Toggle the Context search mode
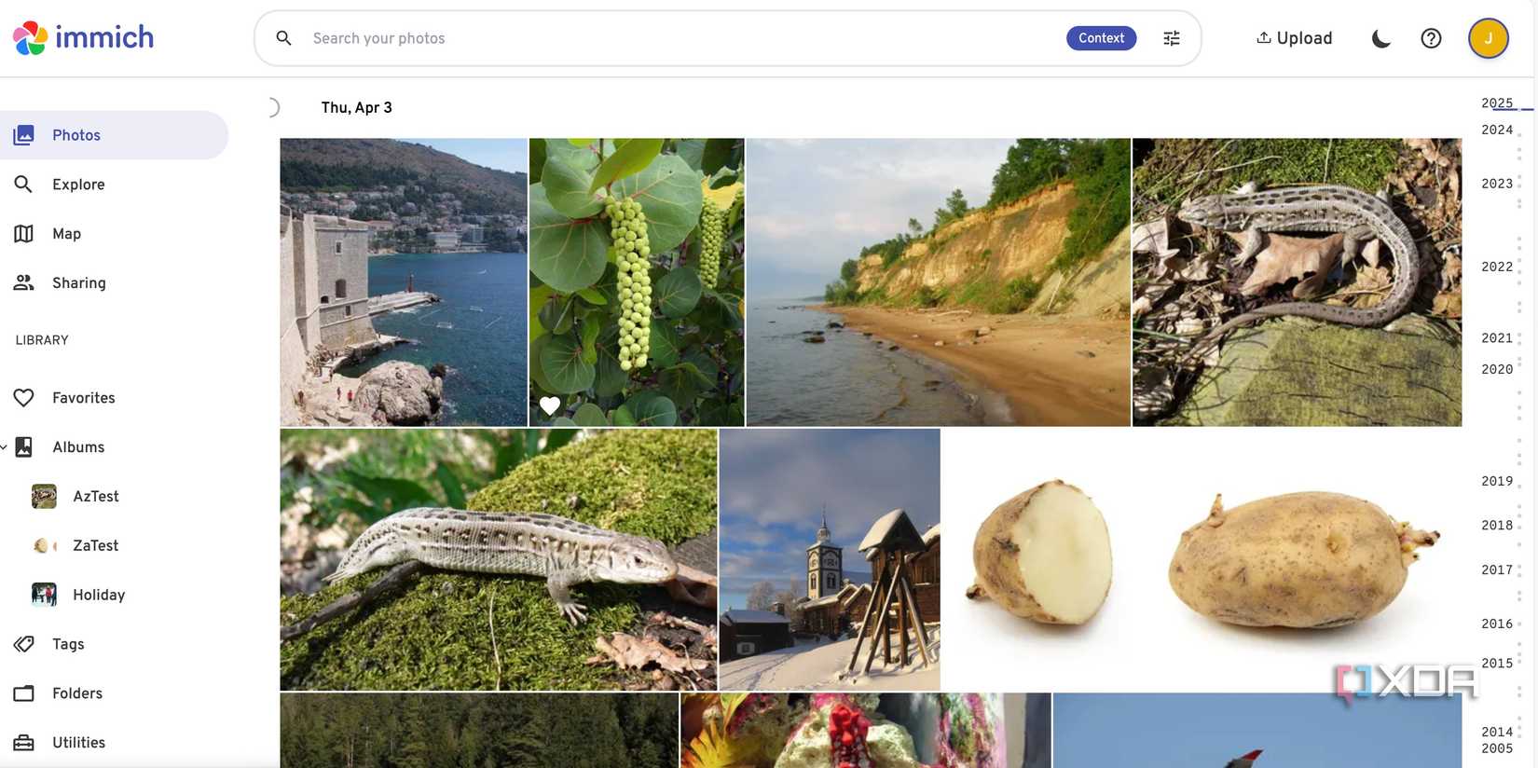The width and height of the screenshot is (1538, 768). click(1101, 38)
